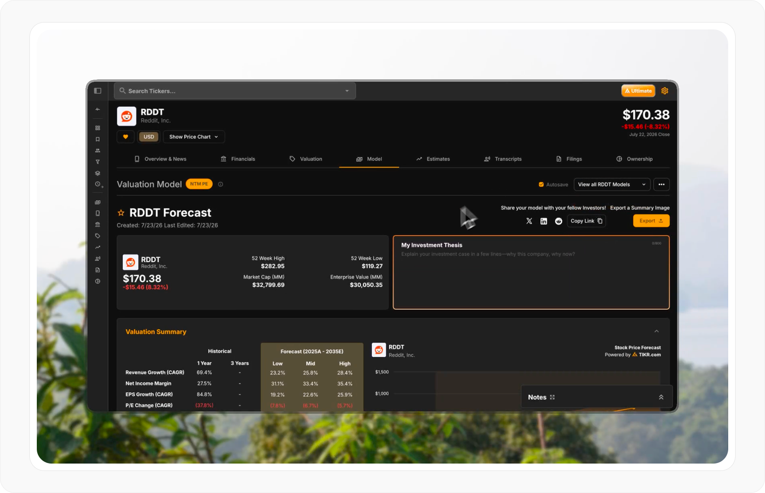Toggle the star next to RDDT Forecast
This screenshot has width=765, height=493.
pos(121,213)
